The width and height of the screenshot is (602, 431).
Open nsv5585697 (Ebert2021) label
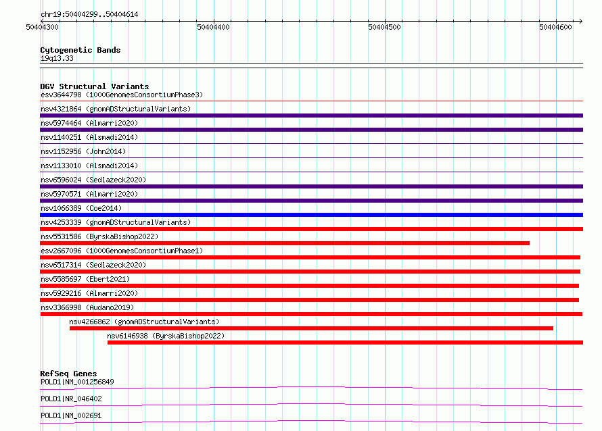tap(85, 279)
